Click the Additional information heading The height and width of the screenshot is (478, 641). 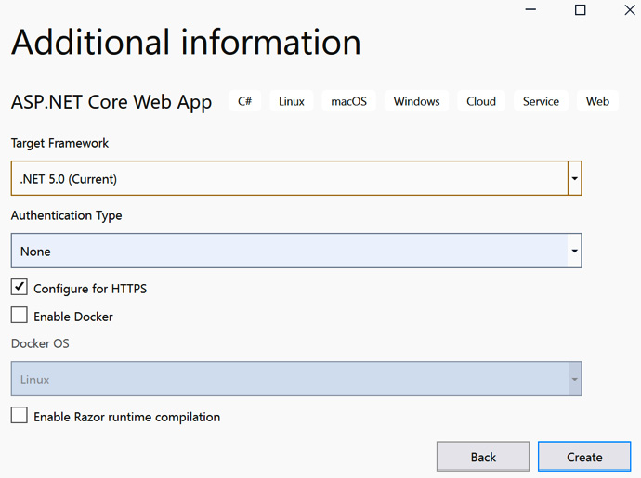[186, 42]
